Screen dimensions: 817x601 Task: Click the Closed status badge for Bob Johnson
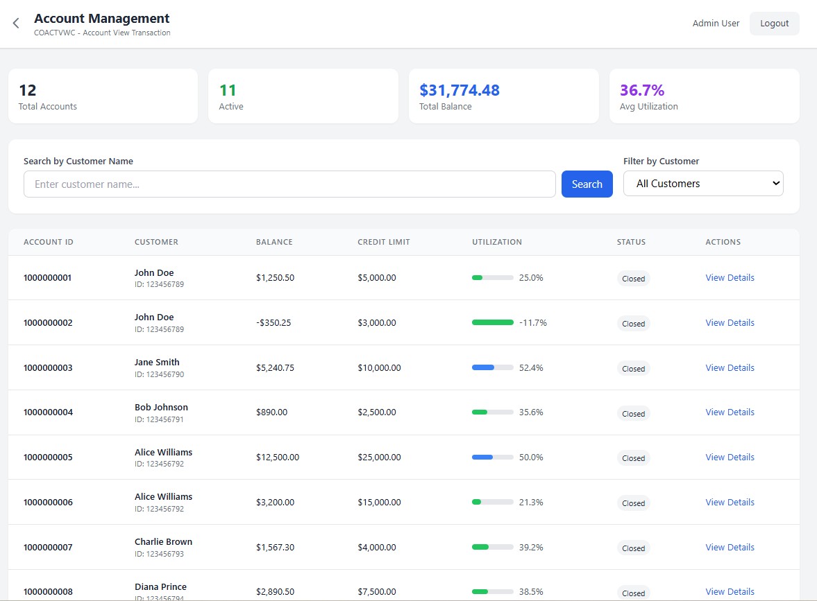pos(633,413)
